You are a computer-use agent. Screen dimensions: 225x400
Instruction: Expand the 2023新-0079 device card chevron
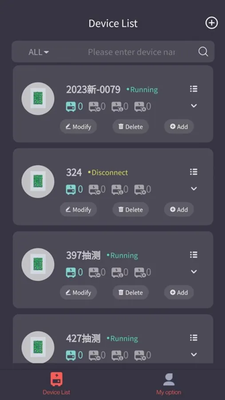click(x=194, y=106)
